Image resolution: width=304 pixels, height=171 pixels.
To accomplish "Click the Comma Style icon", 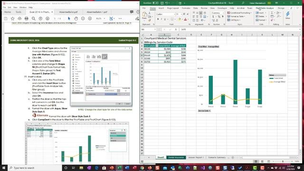I will (x=223, y=17).
